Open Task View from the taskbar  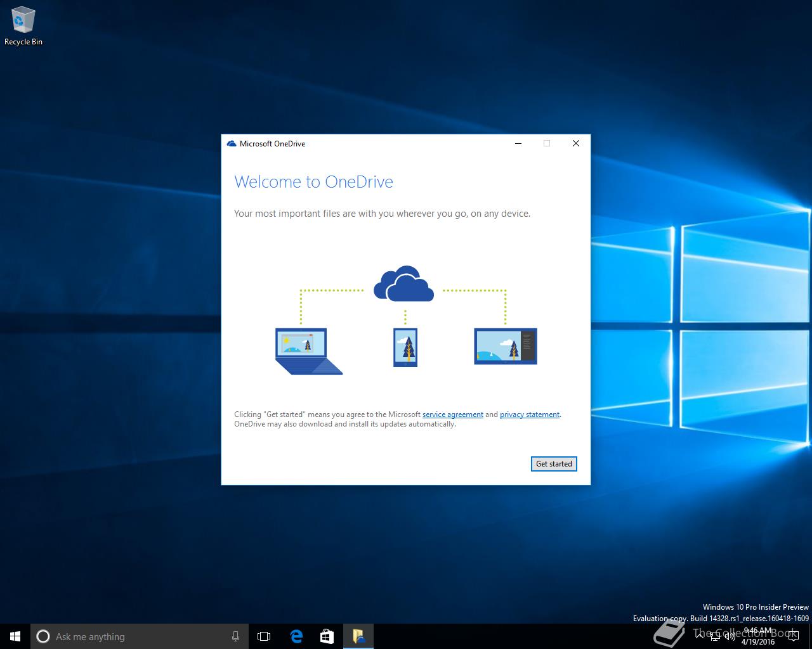264,636
